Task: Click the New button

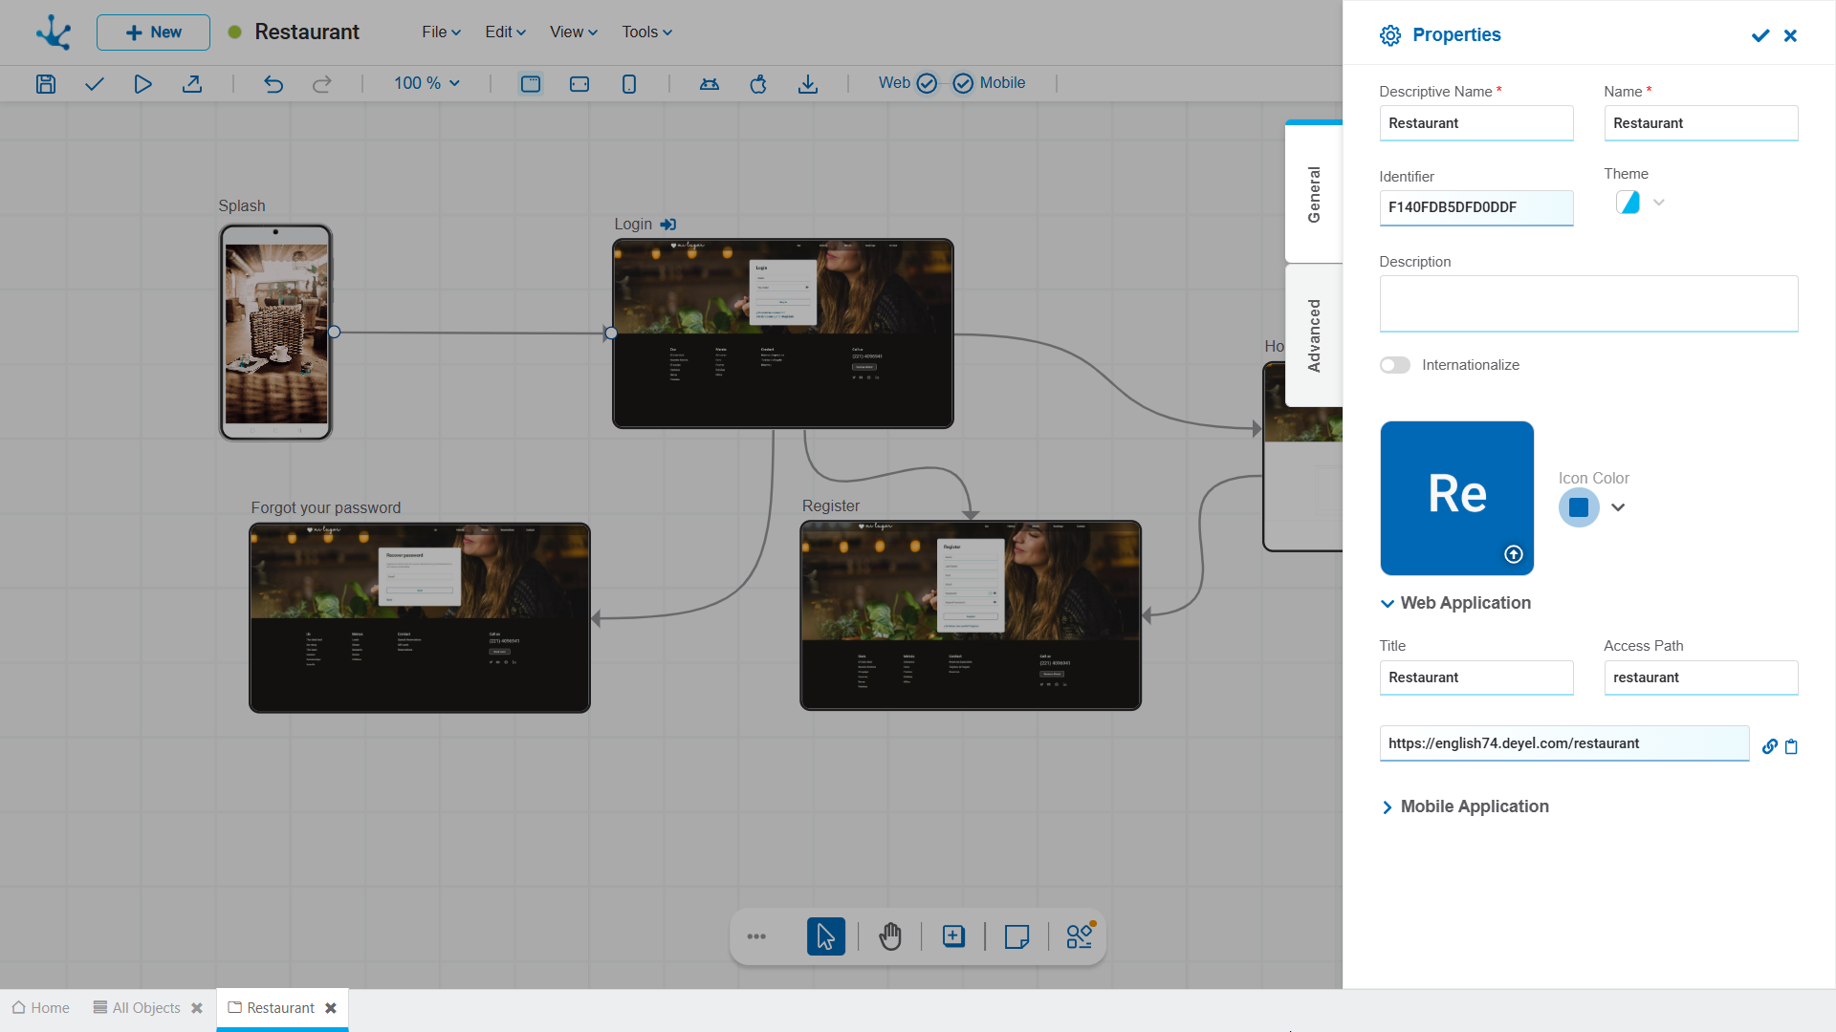Action: [153, 32]
